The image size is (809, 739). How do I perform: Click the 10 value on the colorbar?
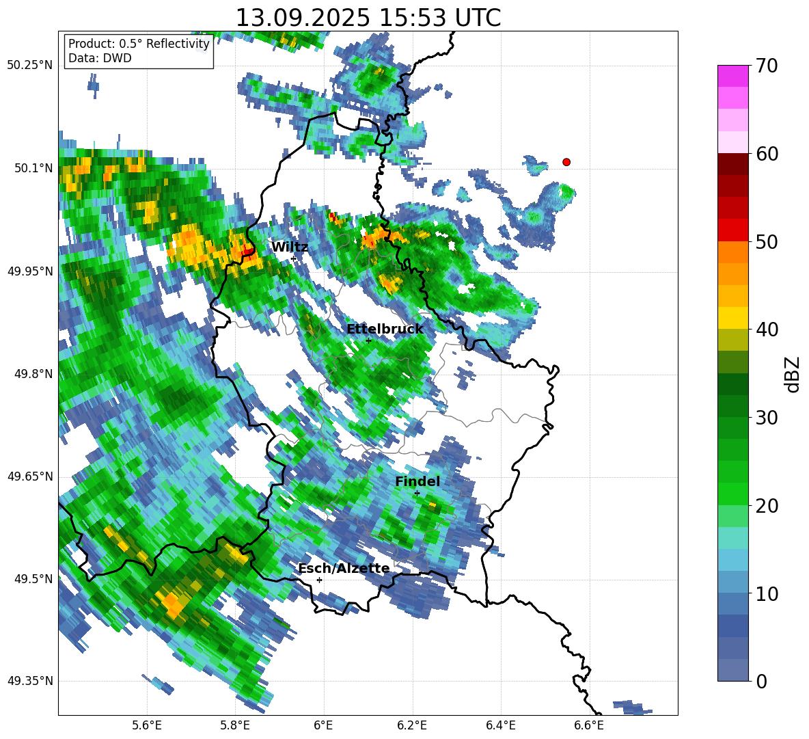[x=767, y=593]
